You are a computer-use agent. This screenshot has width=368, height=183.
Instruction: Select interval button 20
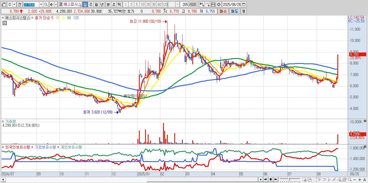(x=148, y=5)
